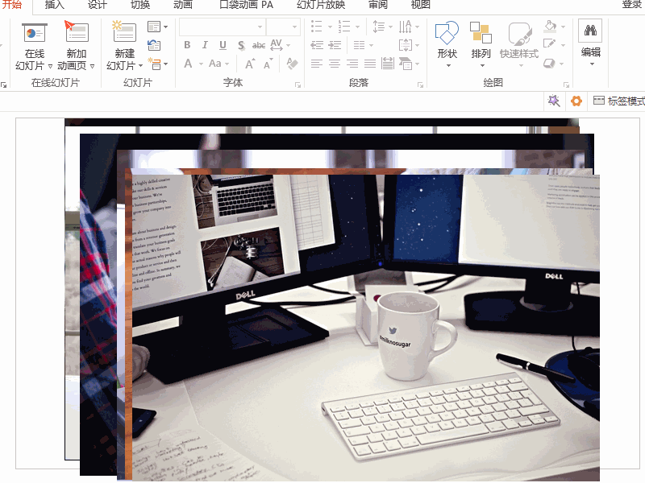645x483 pixels.
Task: Toggle underline text formatting
Action: click(x=223, y=45)
